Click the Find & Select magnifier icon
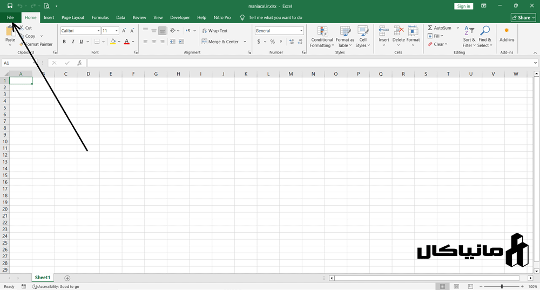 (485, 31)
